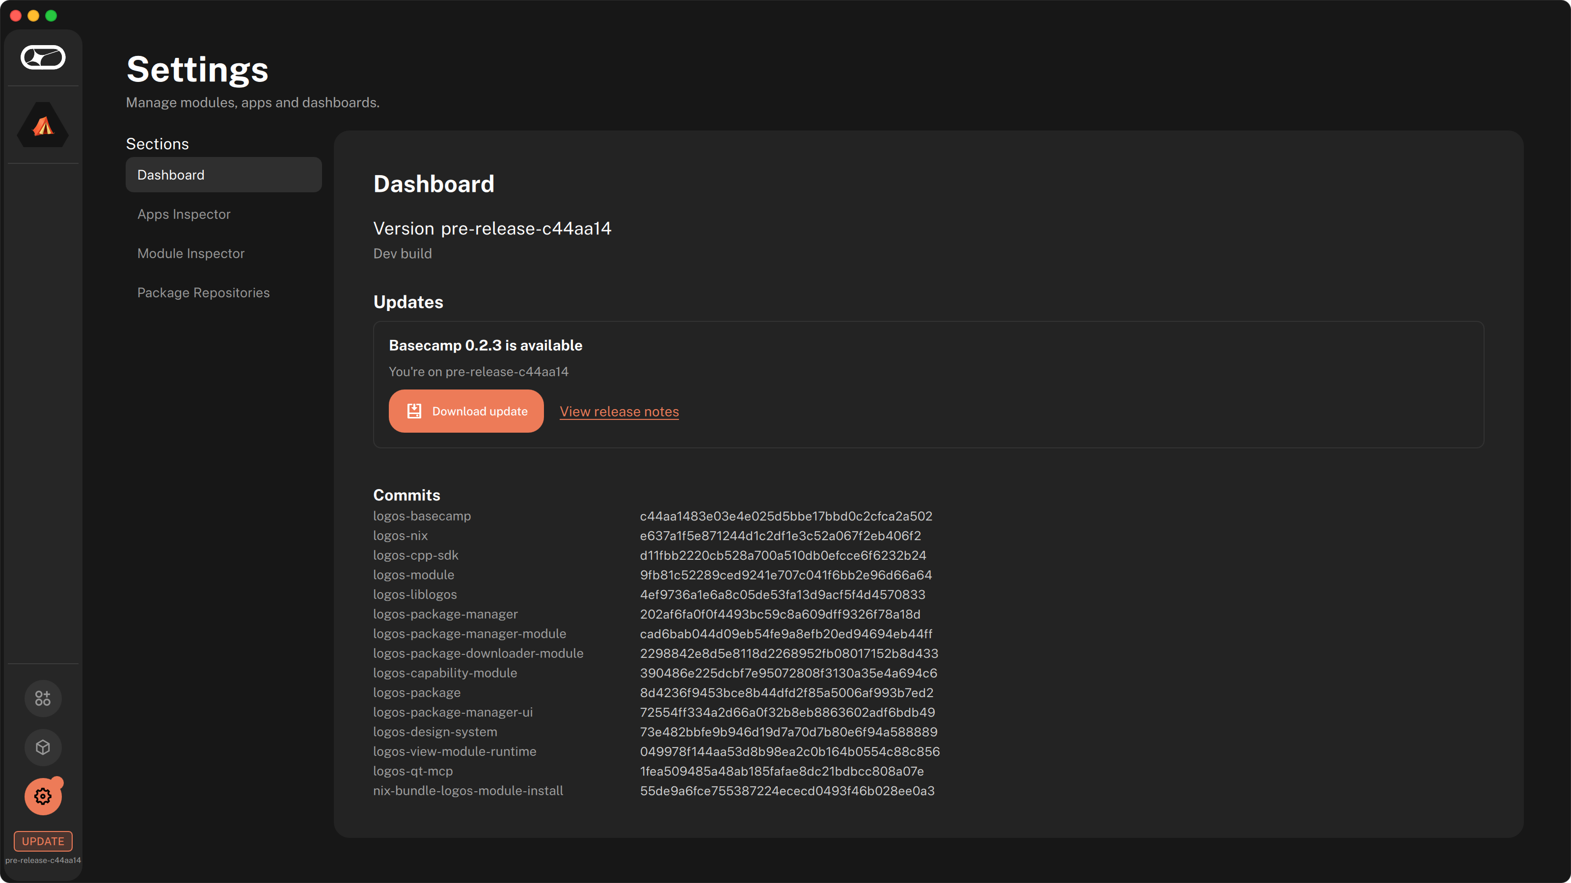
Task: Click the logos-basecamp commit name
Action: point(422,516)
